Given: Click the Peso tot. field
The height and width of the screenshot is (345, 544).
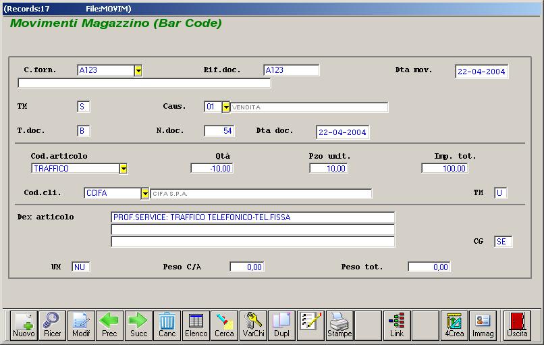Looking at the screenshot, I should click(x=429, y=267).
